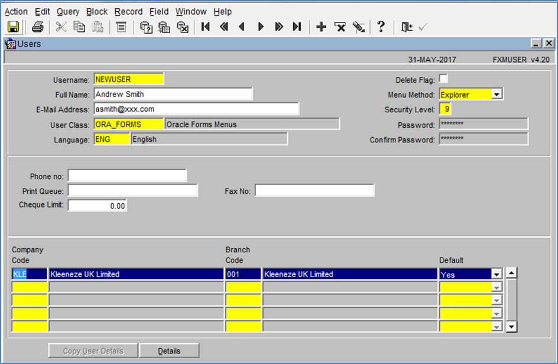Click the Phone no field

[x=127, y=175]
